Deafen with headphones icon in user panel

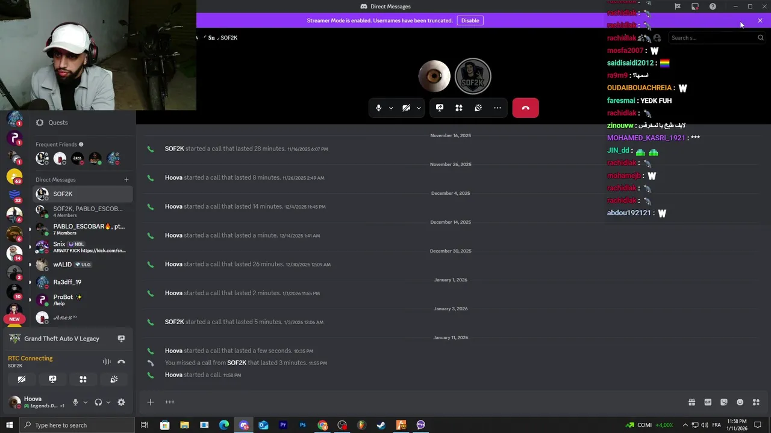(x=98, y=402)
